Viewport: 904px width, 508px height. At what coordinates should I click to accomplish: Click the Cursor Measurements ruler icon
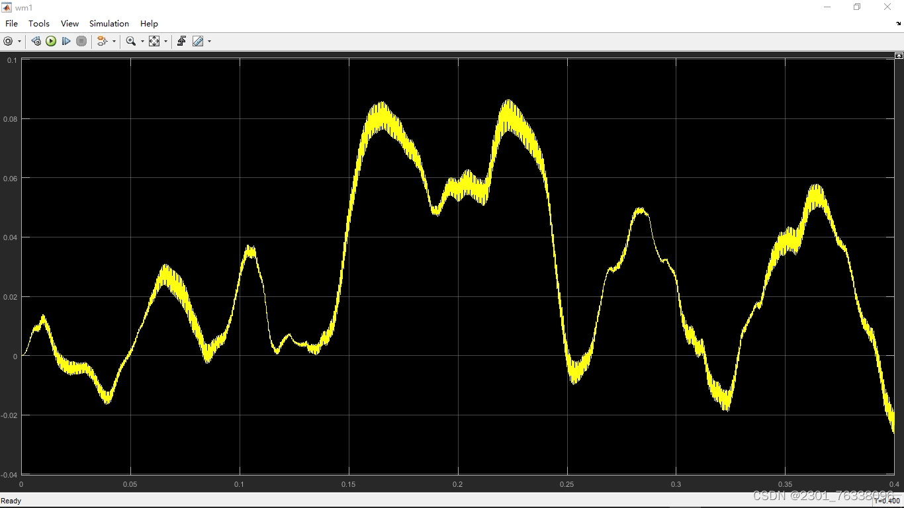pyautogui.click(x=197, y=41)
